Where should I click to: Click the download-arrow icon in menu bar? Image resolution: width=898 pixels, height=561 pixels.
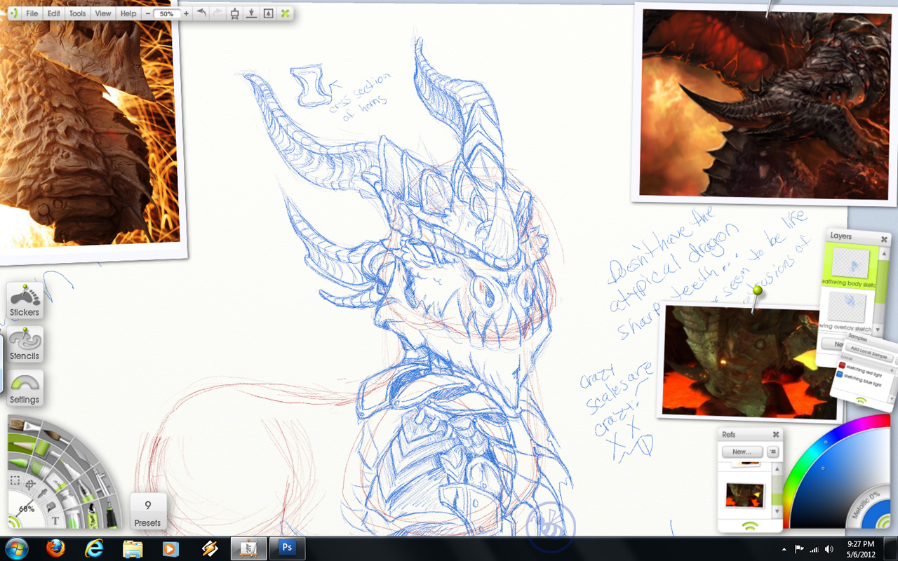coord(251,13)
